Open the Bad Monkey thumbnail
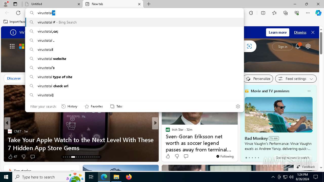 point(279,115)
